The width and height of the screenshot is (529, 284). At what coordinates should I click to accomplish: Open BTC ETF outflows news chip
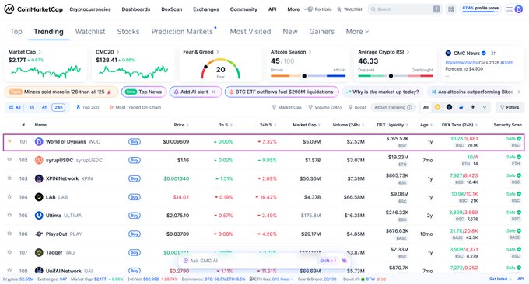[282, 92]
